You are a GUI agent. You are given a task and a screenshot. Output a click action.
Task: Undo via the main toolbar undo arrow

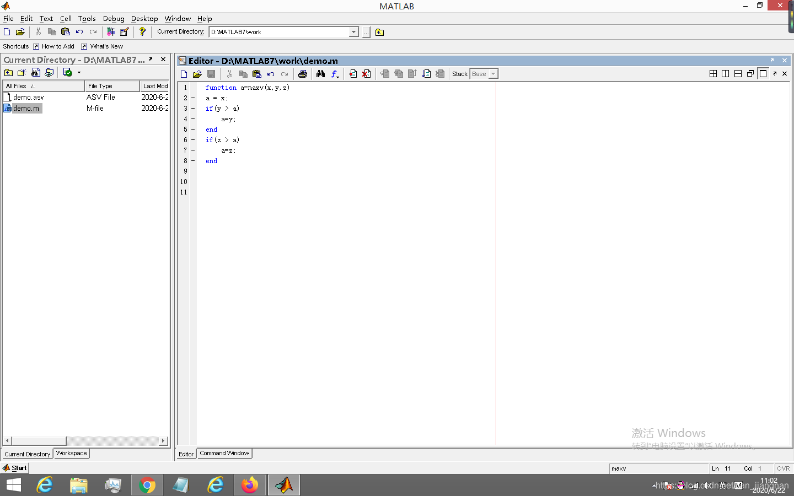coord(79,32)
